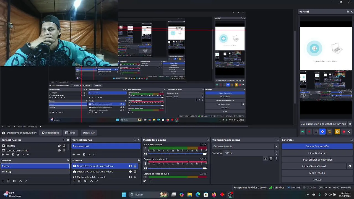Click Detener Transmisión button
The height and width of the screenshot is (199, 354).
317,146
